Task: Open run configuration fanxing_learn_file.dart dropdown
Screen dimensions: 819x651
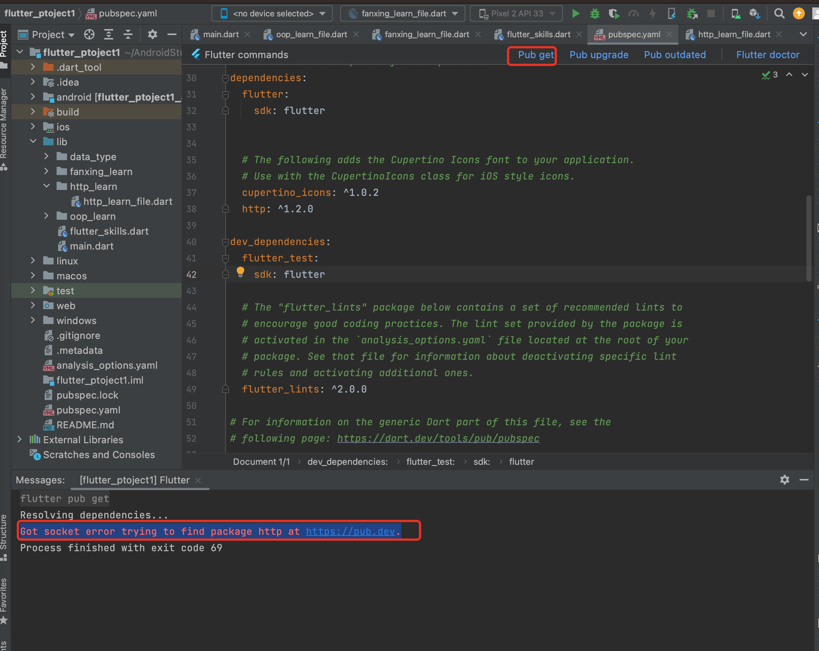Action: 403,14
